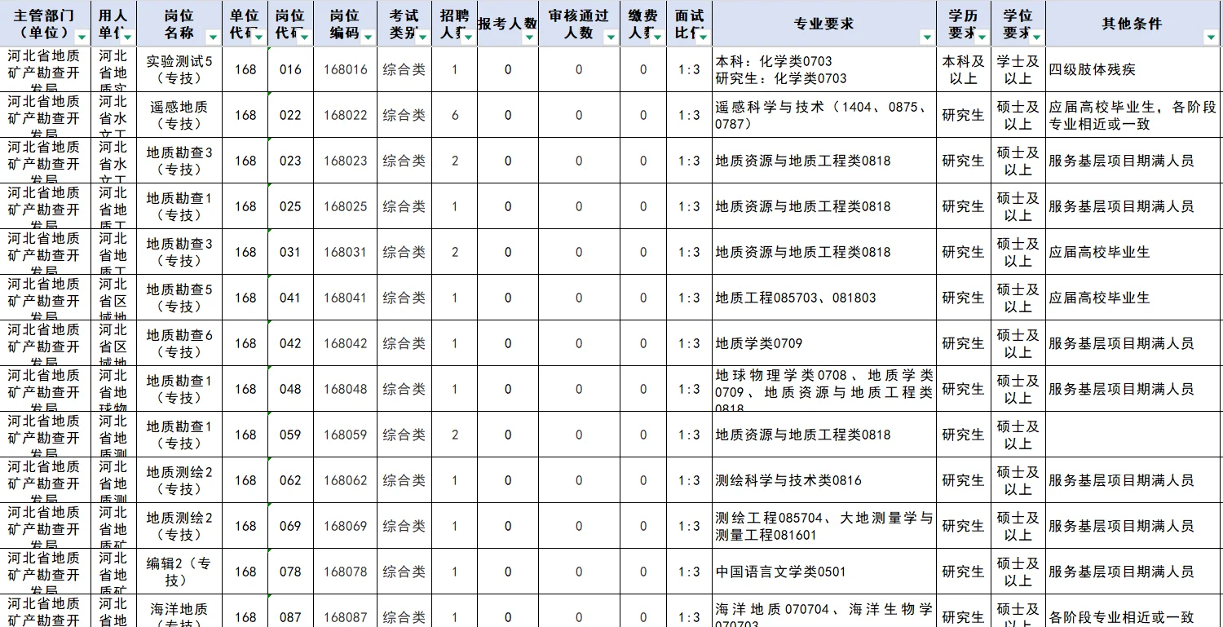Select the 海洋地质 row's 考试类别 cell

click(x=405, y=617)
